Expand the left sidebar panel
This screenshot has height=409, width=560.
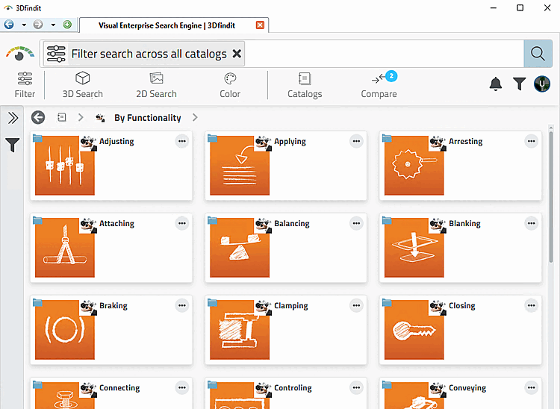(13, 118)
